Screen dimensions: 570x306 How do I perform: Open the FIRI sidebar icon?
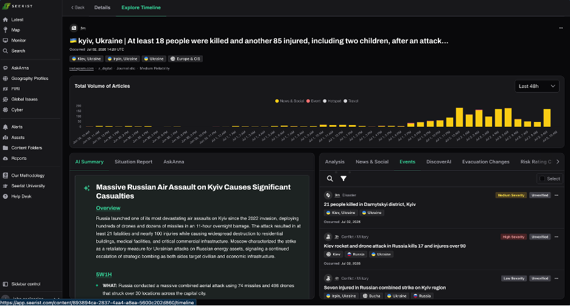pos(5,89)
